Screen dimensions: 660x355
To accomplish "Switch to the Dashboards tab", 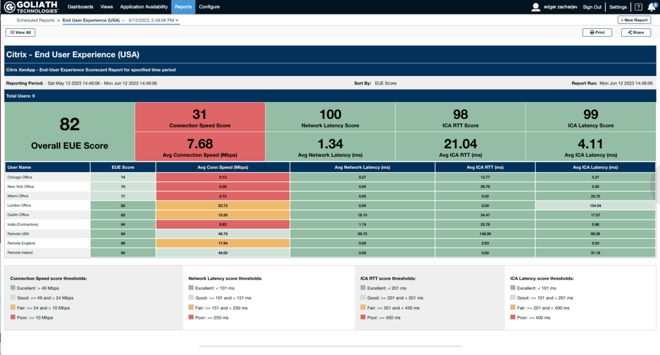I will 80,7.
